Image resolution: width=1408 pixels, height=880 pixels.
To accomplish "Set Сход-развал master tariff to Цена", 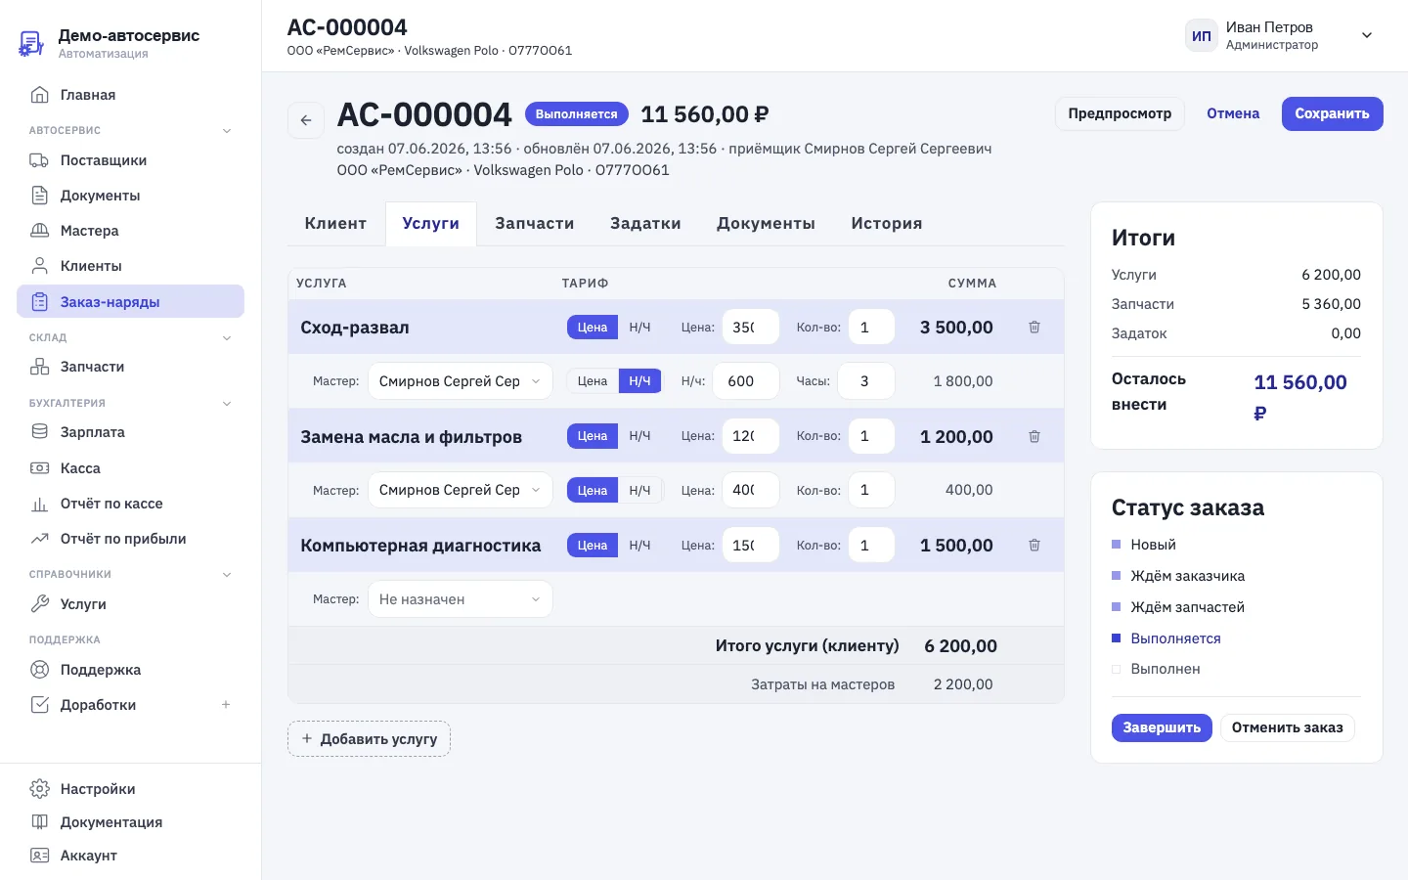I will 593,381.
